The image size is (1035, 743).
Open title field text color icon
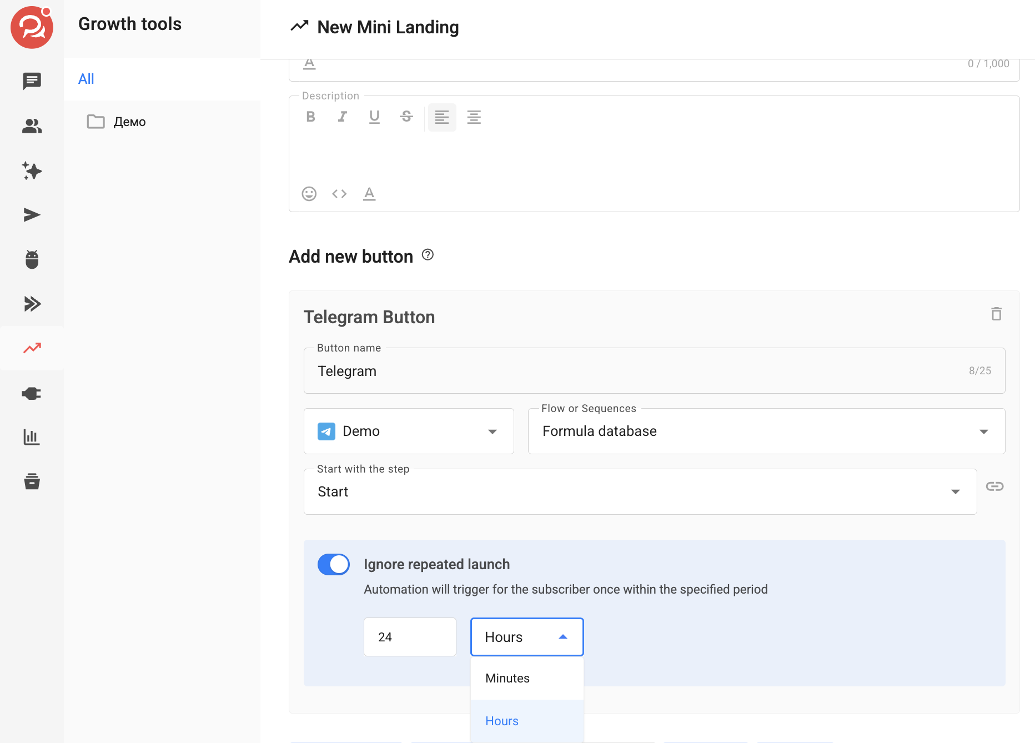coord(309,64)
